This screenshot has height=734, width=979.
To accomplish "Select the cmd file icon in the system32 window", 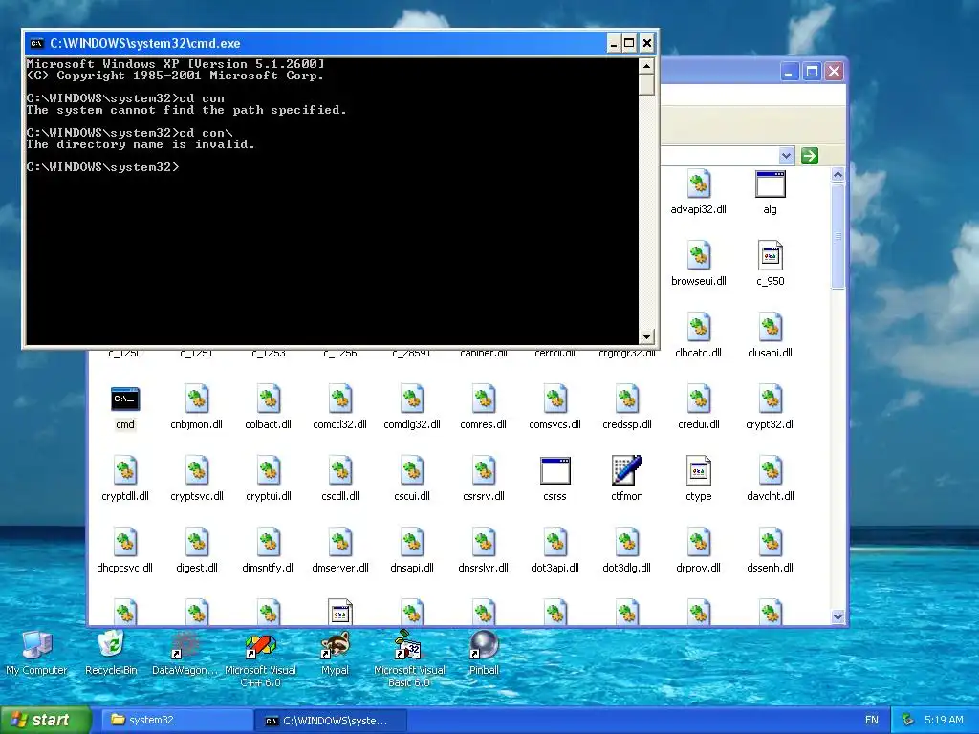I will (125, 399).
